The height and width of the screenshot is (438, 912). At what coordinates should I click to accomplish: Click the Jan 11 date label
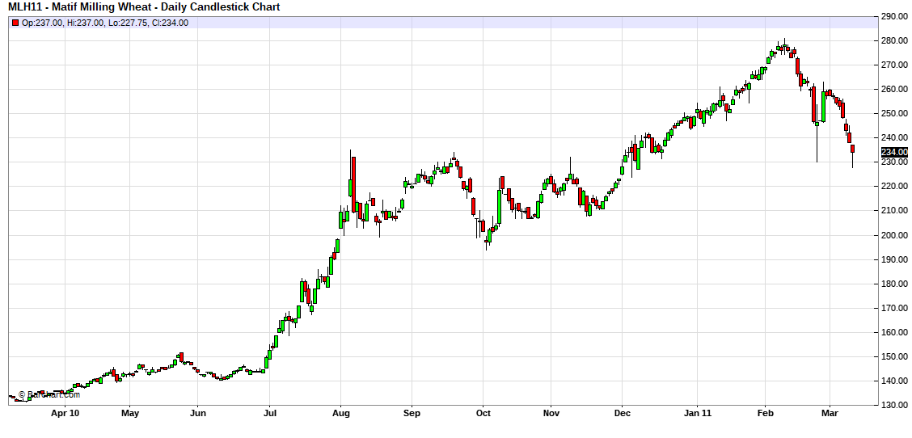696,413
